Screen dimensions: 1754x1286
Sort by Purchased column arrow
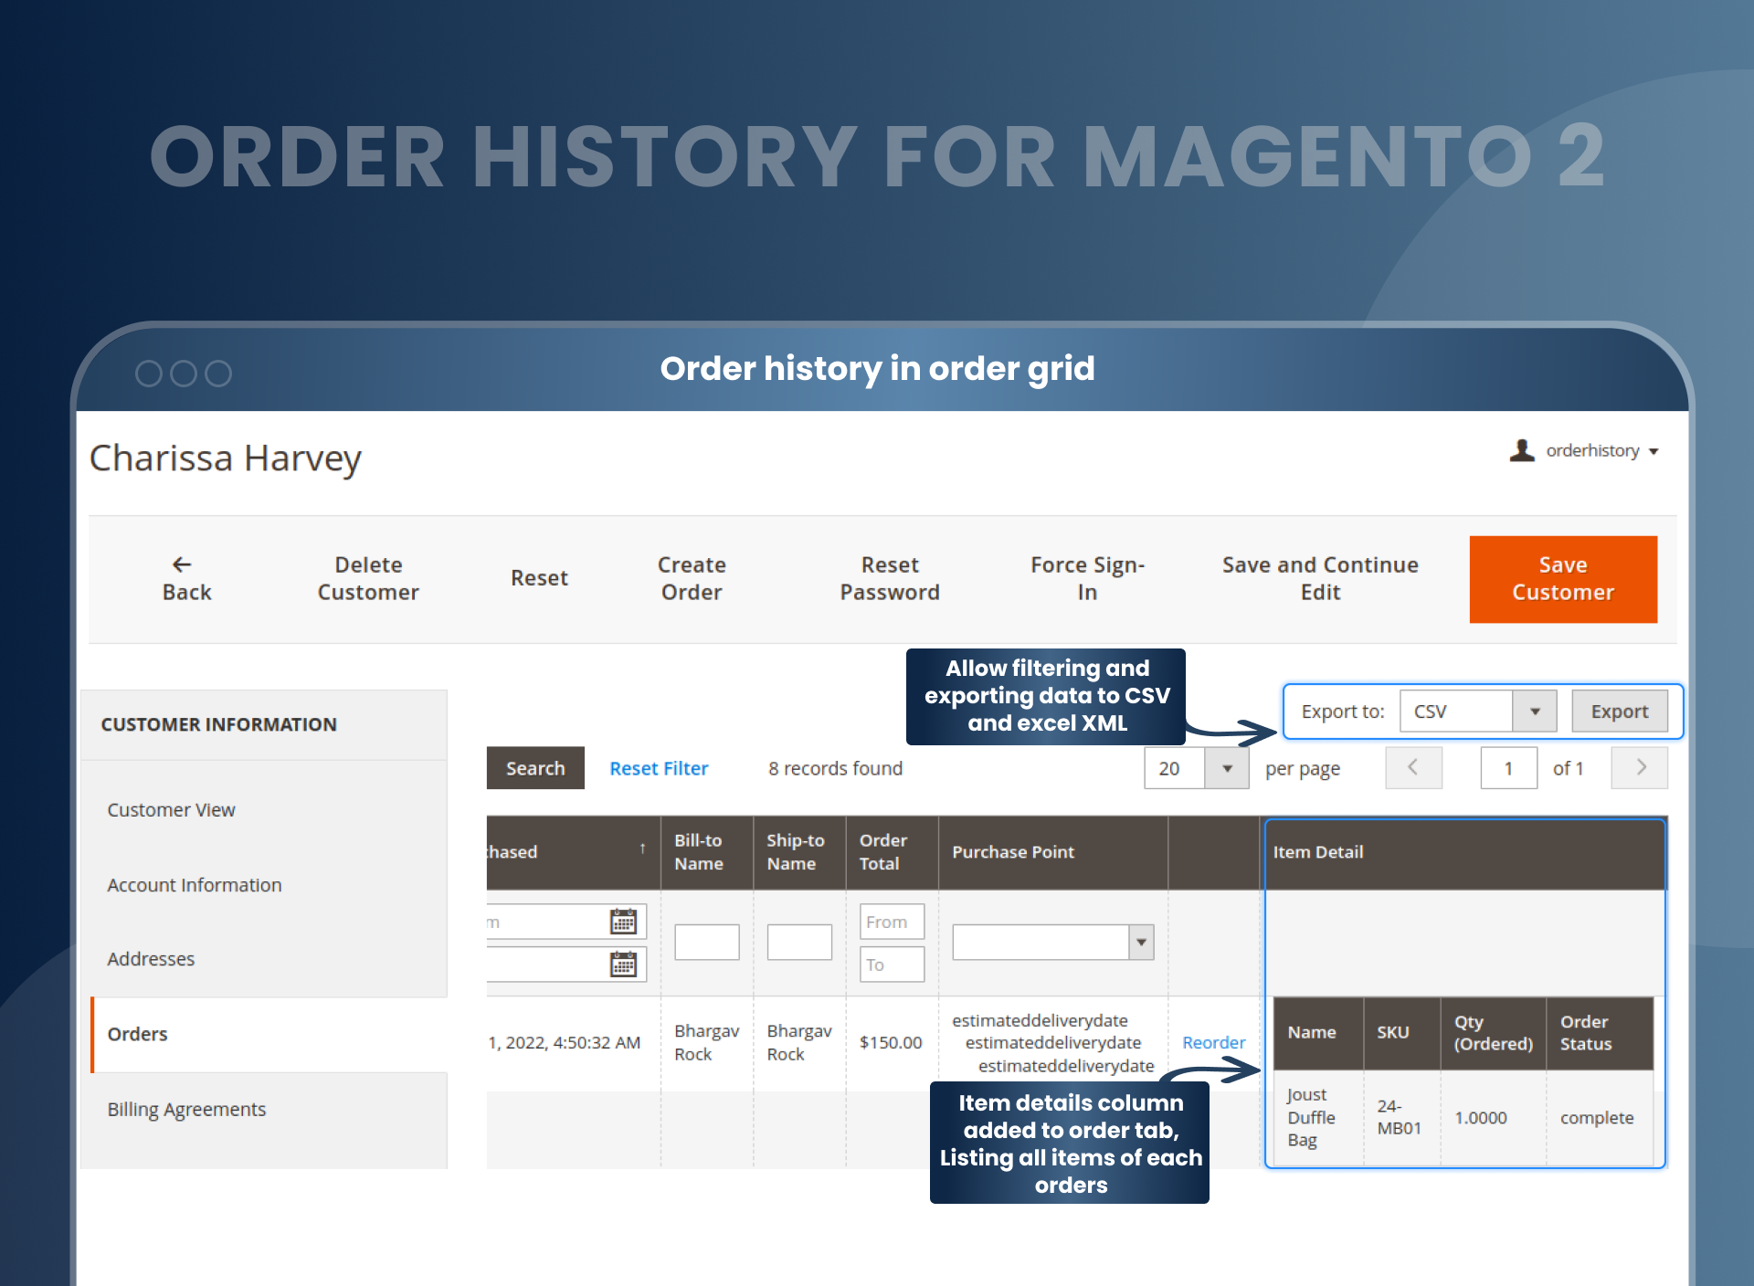643,849
